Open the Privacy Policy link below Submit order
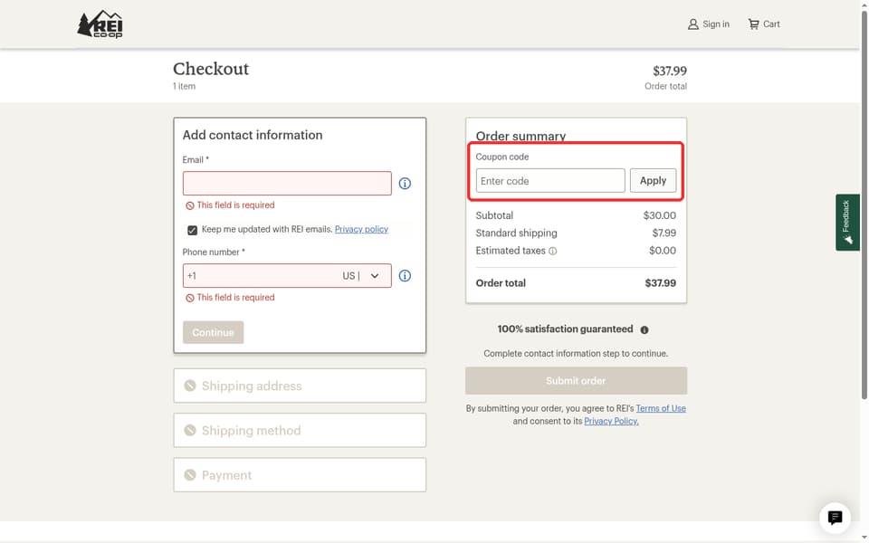 click(611, 421)
